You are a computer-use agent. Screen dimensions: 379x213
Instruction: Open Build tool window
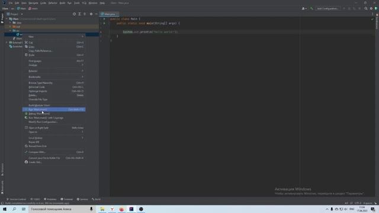click(x=96, y=199)
